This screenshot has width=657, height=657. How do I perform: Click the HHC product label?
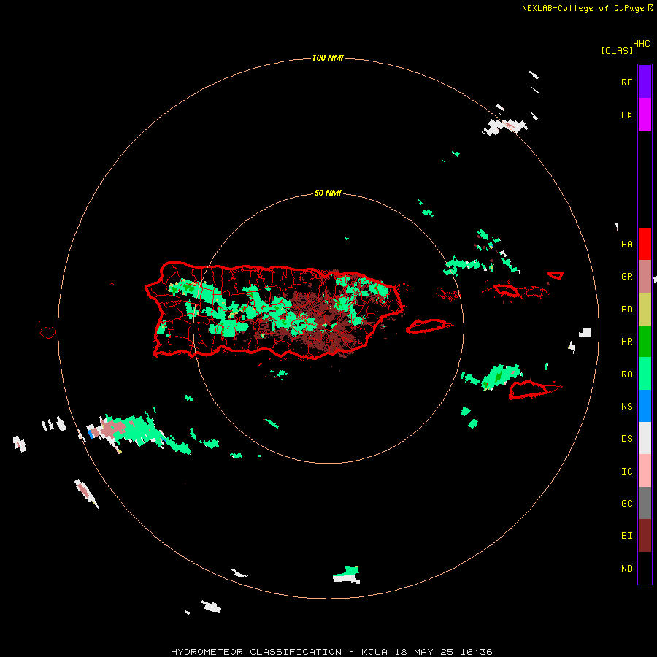click(641, 44)
